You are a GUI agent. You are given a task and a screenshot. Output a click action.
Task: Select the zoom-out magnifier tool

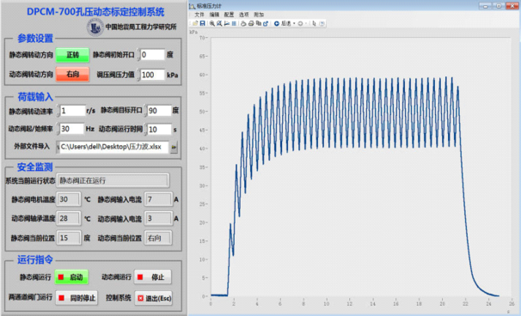tap(219, 23)
